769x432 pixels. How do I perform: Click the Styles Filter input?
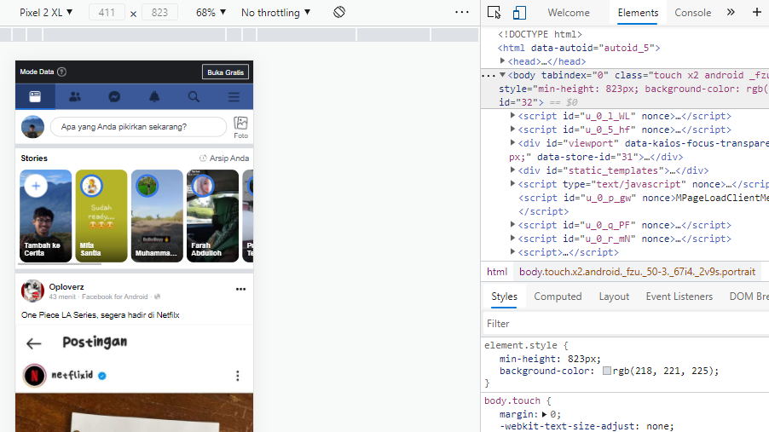click(x=626, y=324)
